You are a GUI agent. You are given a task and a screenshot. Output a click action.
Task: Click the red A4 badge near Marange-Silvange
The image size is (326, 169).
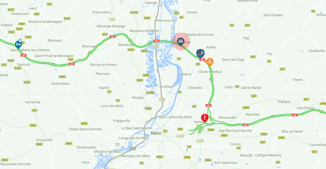(112, 37)
